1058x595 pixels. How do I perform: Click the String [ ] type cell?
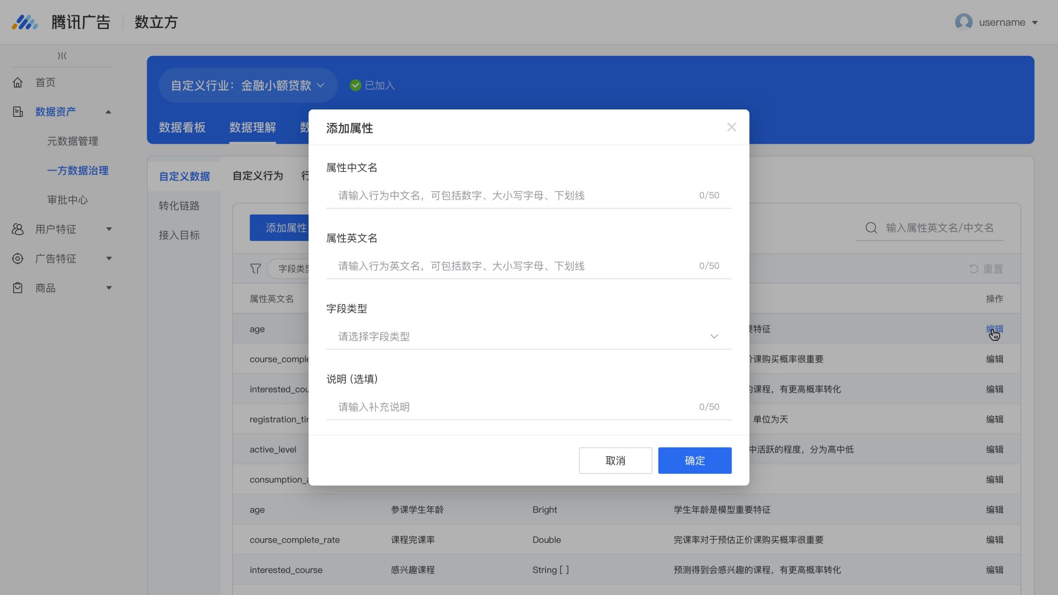[x=550, y=570]
